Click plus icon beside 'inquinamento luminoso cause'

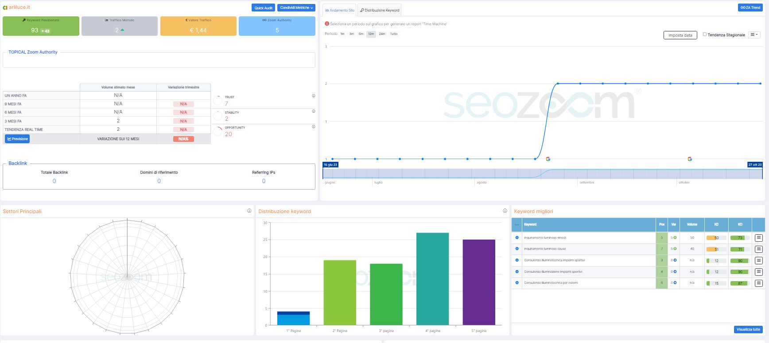[517, 249]
